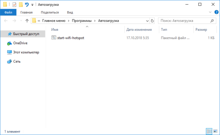This screenshot has height=135, width=220.
Task: Click the Properties checkmark icon in quick access toolbar
Action: tap(14, 5)
